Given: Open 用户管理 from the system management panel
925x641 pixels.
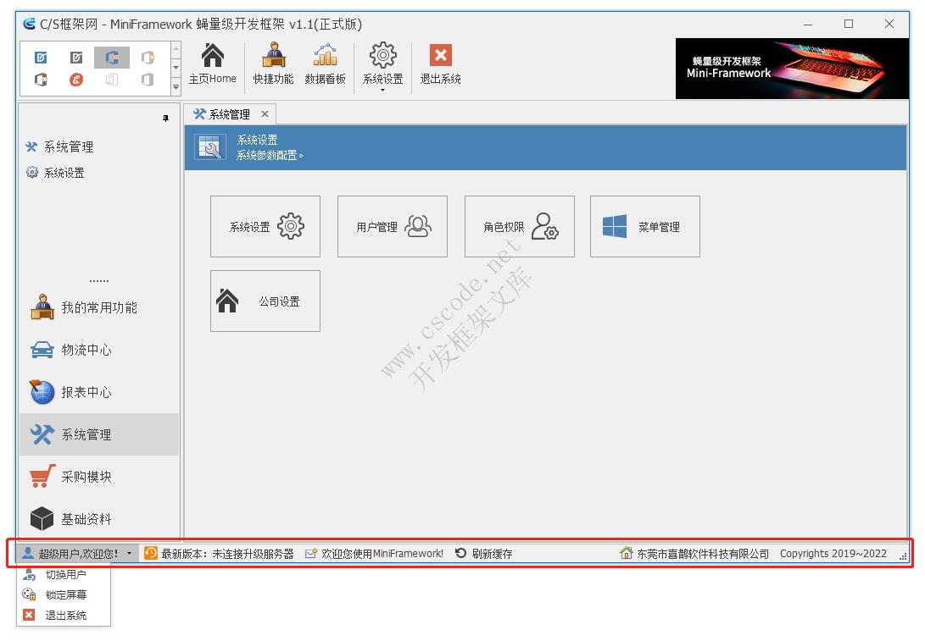Looking at the screenshot, I should point(392,226).
